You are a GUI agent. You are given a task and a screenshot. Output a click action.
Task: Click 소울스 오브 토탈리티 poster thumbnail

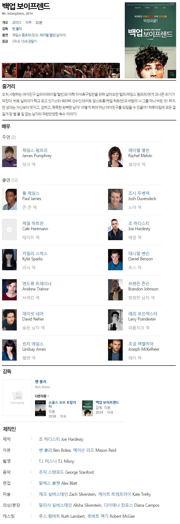coord(40,408)
